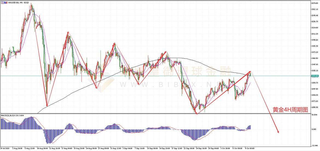Viewport: 320px width, 151px height.
Task: Click the 2074.80 label on the price axis
Action: [x=315, y=3]
